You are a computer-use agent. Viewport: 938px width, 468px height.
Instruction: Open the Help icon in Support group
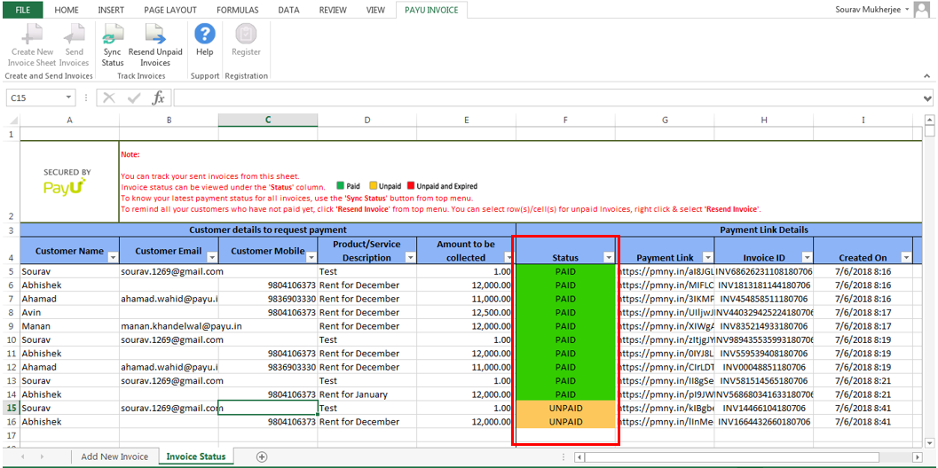pyautogui.click(x=205, y=35)
